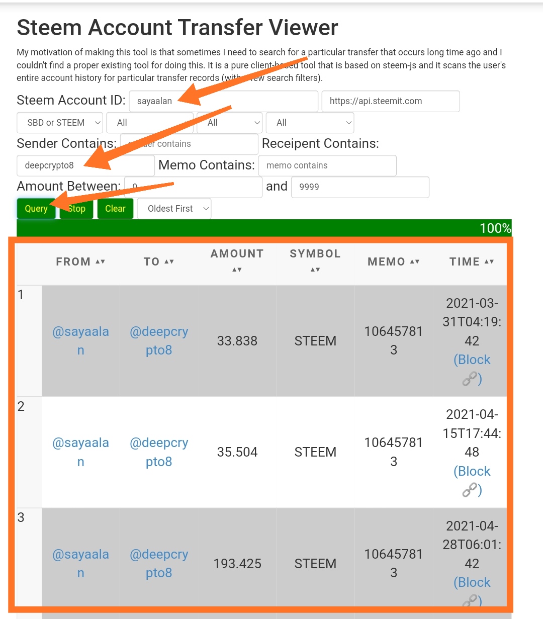Open the SBD or STEEM dropdown

point(60,123)
